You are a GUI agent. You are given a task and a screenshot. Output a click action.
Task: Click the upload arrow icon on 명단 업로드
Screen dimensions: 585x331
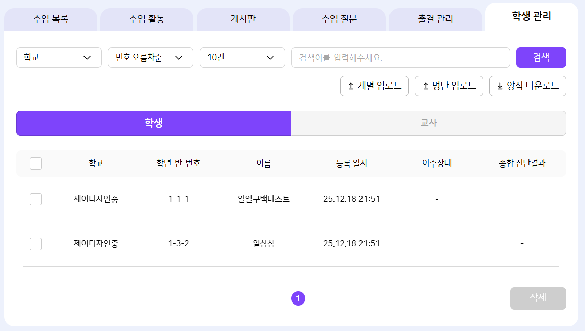(x=426, y=86)
